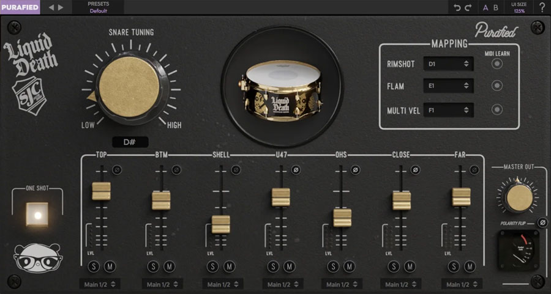Enable MIDI learn for Rimshot
Image resolution: width=551 pixels, height=294 pixels.
click(x=497, y=64)
